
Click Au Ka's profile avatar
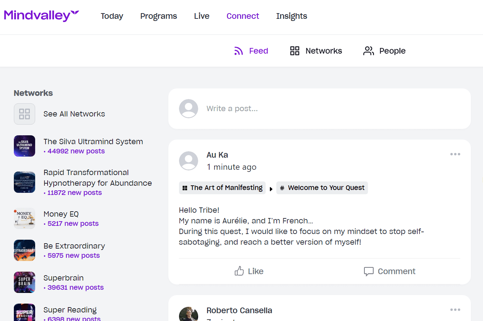[x=189, y=161]
